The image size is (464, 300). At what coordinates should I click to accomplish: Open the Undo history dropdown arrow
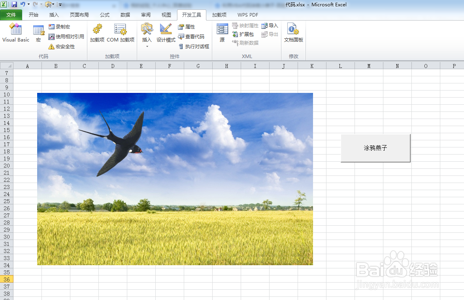coord(29,4)
